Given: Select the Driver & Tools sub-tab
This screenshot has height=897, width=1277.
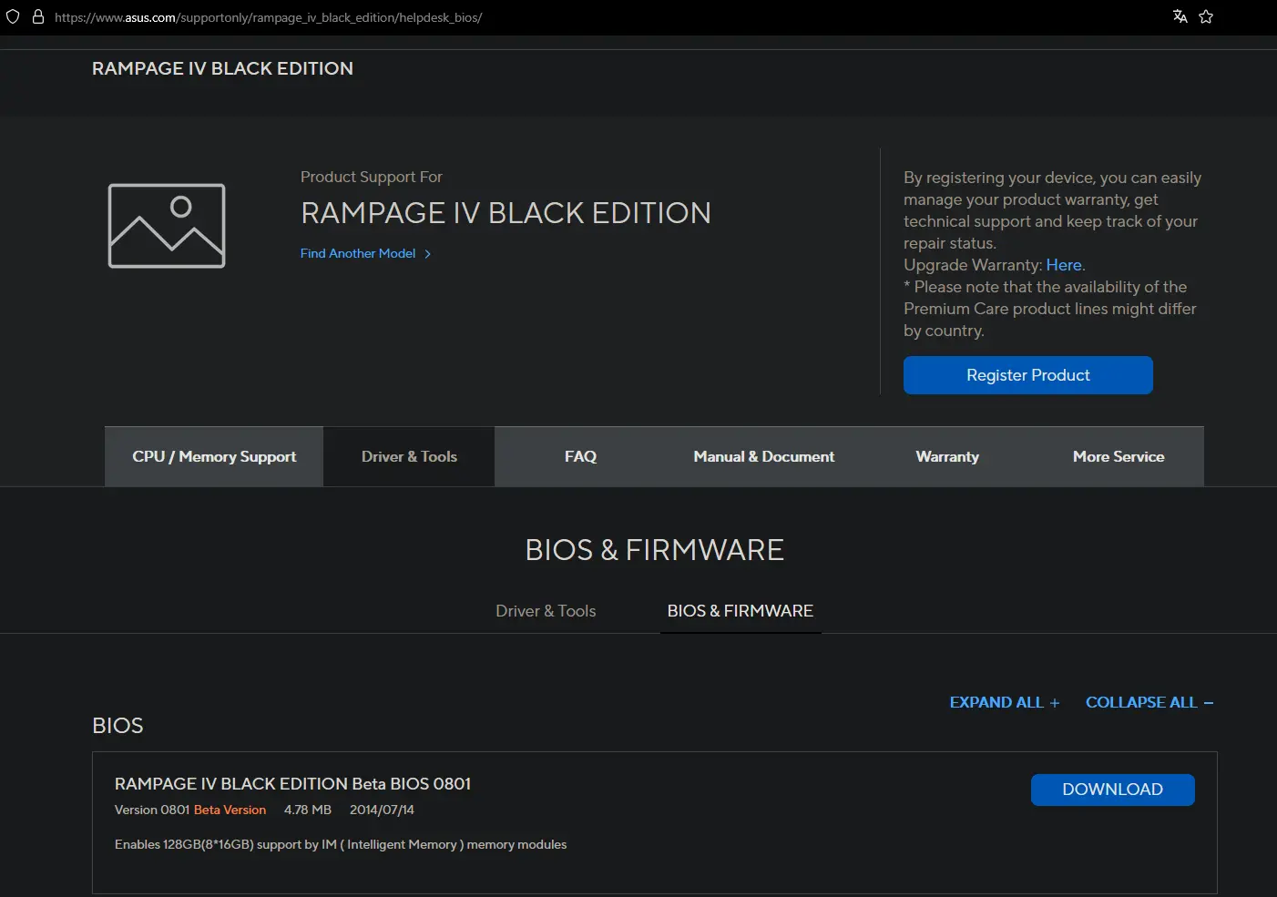Looking at the screenshot, I should point(546,611).
